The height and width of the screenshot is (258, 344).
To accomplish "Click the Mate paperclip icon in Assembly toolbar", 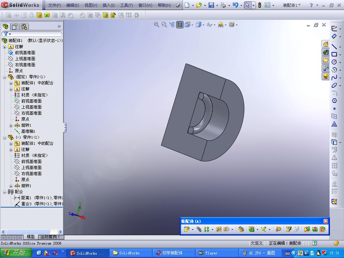I will click(x=199, y=229).
